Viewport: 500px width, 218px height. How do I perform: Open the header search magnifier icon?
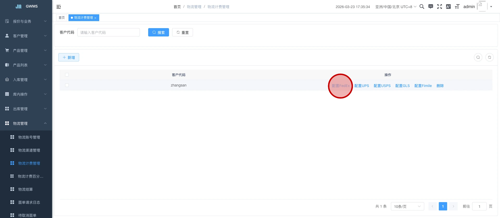(x=422, y=7)
